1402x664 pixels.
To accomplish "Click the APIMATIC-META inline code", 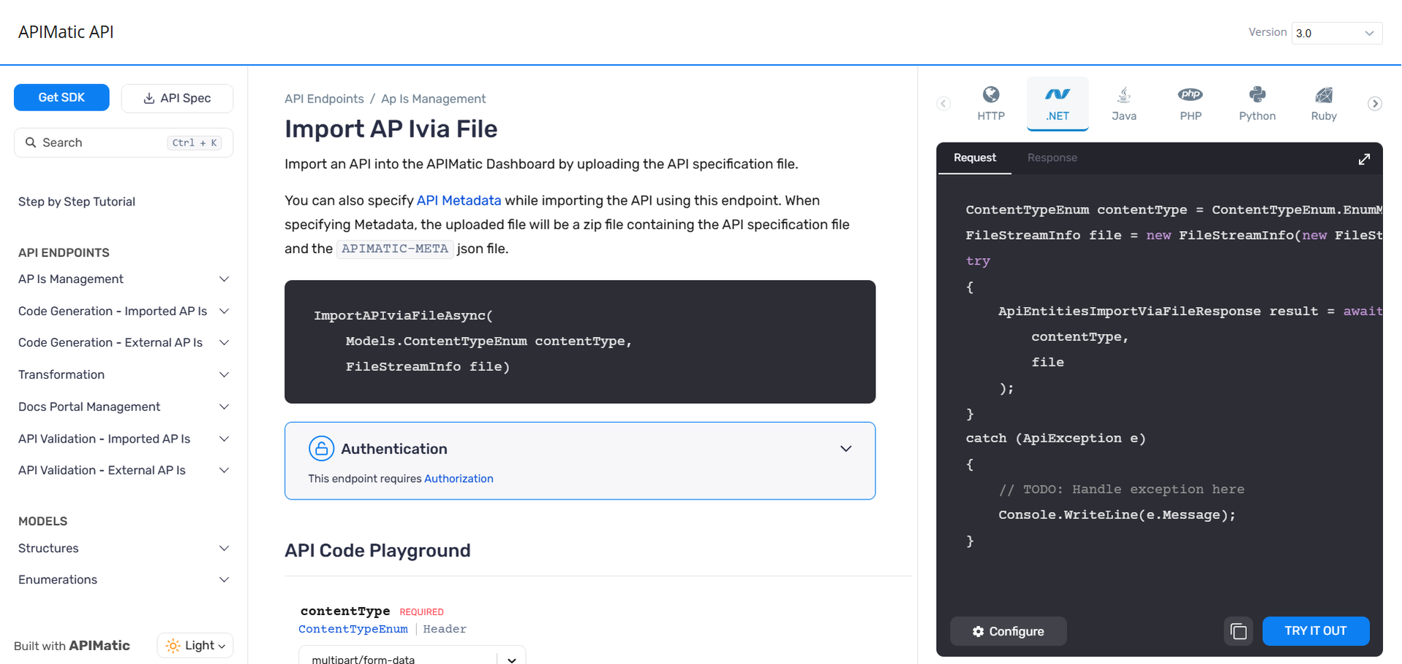I will [395, 249].
